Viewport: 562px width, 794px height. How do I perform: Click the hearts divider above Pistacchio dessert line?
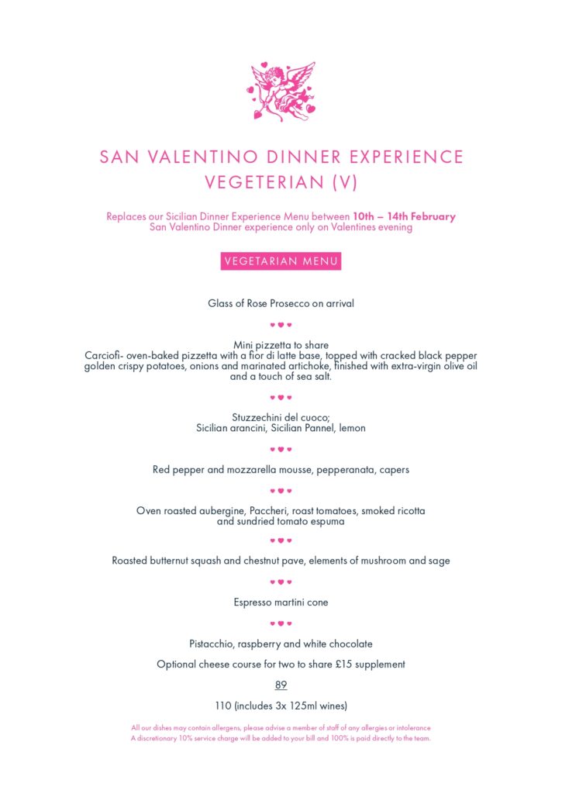pyautogui.click(x=281, y=623)
